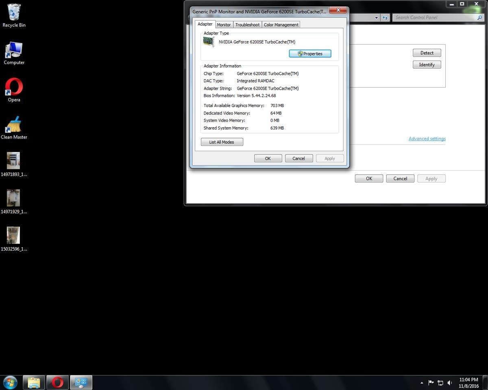Select the Computer desktop icon
Viewport: 488px width, 390px height.
click(x=14, y=53)
